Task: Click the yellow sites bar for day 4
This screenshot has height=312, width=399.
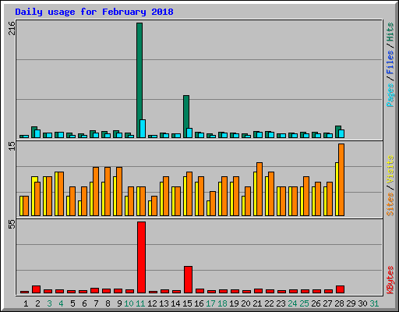Action: click(x=56, y=193)
